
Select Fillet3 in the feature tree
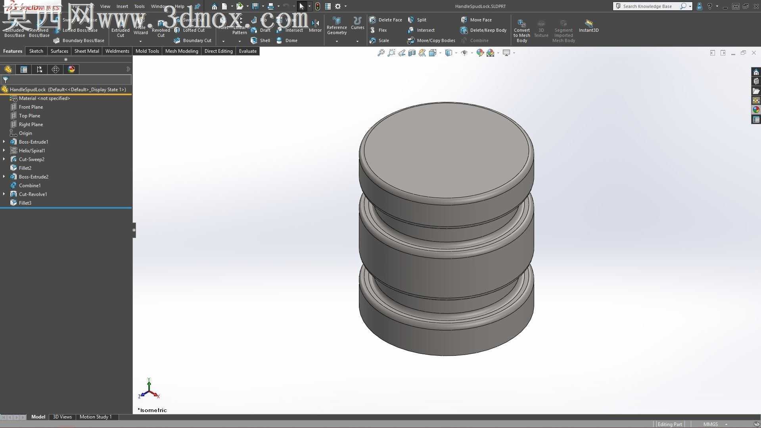tap(25, 203)
